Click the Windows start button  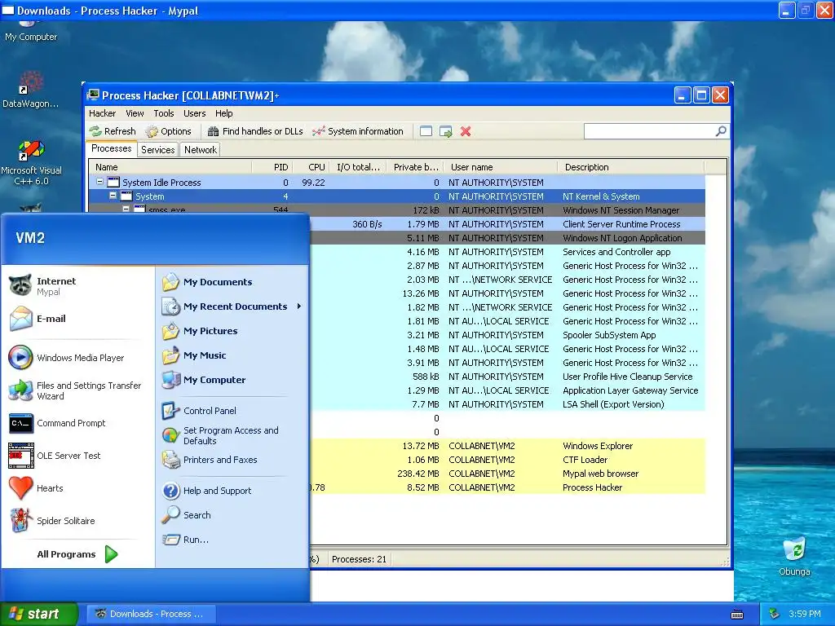tap(39, 614)
